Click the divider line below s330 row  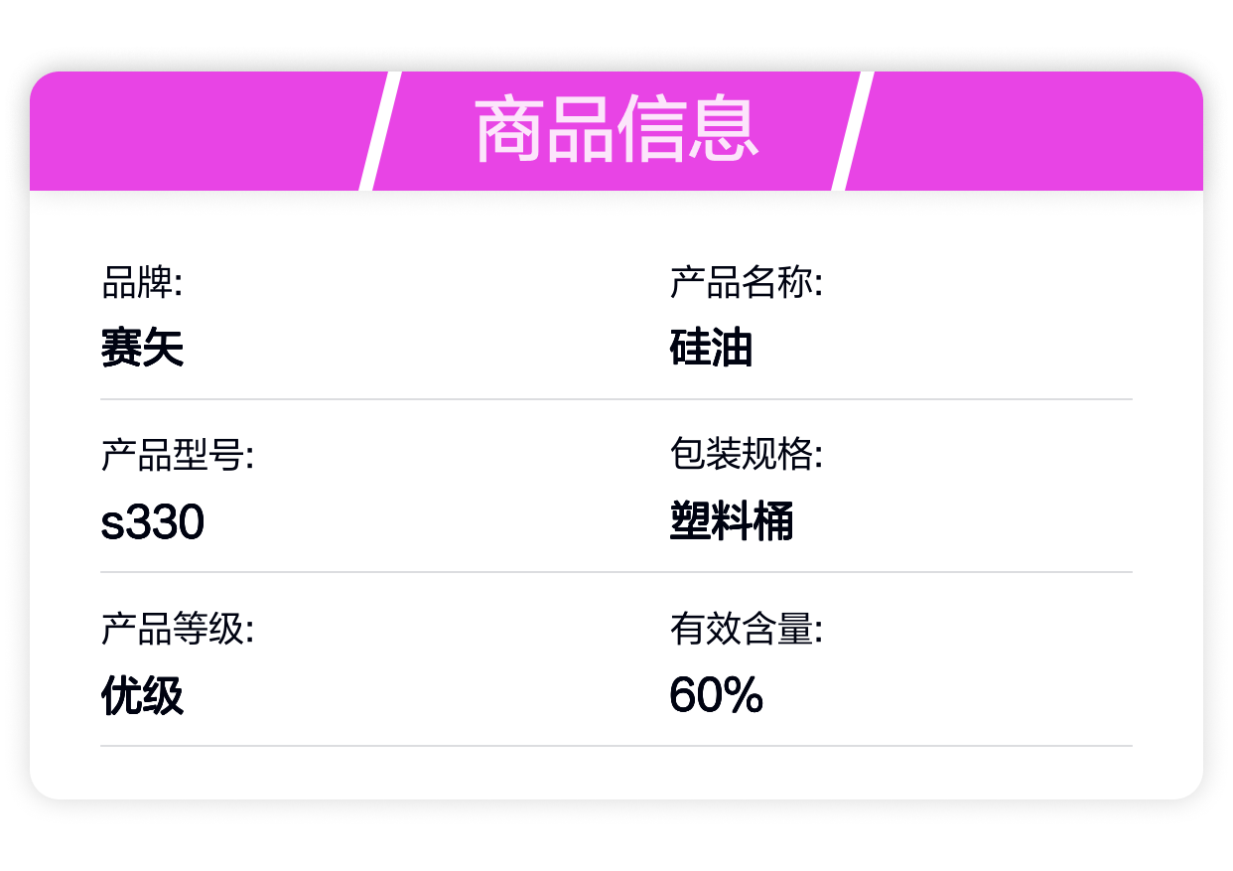(616, 572)
